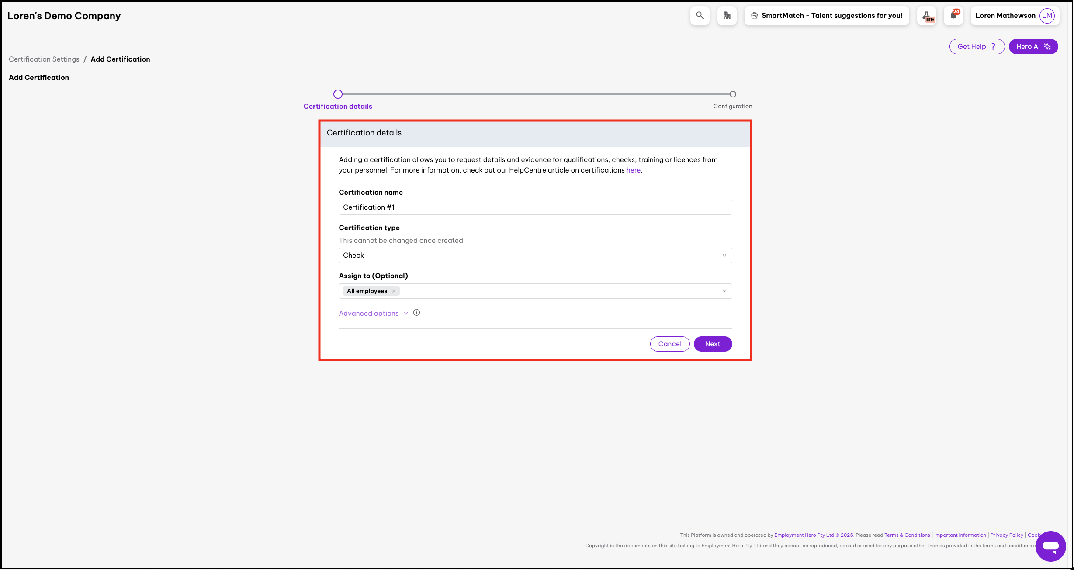Screen dimensions: 1074x570
Task: Remove the All employees tag
Action: 393,291
